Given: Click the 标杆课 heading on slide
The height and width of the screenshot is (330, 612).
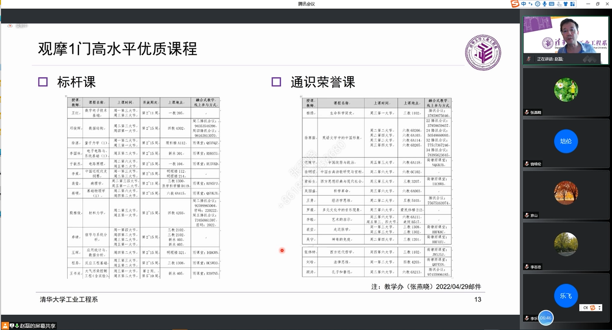Looking at the screenshot, I should (x=76, y=82).
